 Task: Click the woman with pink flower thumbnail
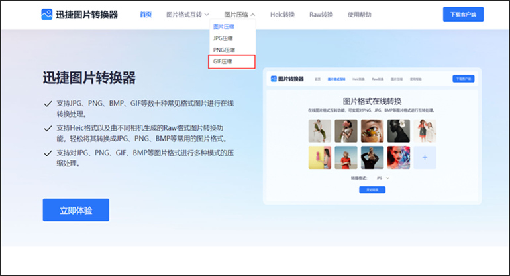tap(346, 131)
